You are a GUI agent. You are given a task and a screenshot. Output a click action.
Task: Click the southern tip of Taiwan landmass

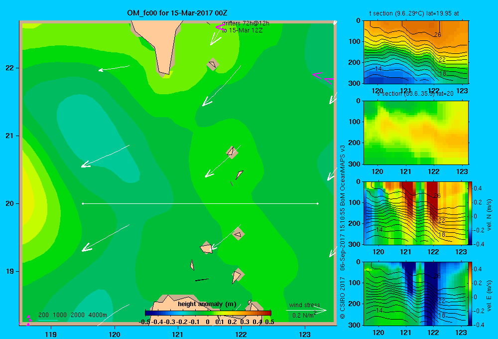tap(164, 73)
